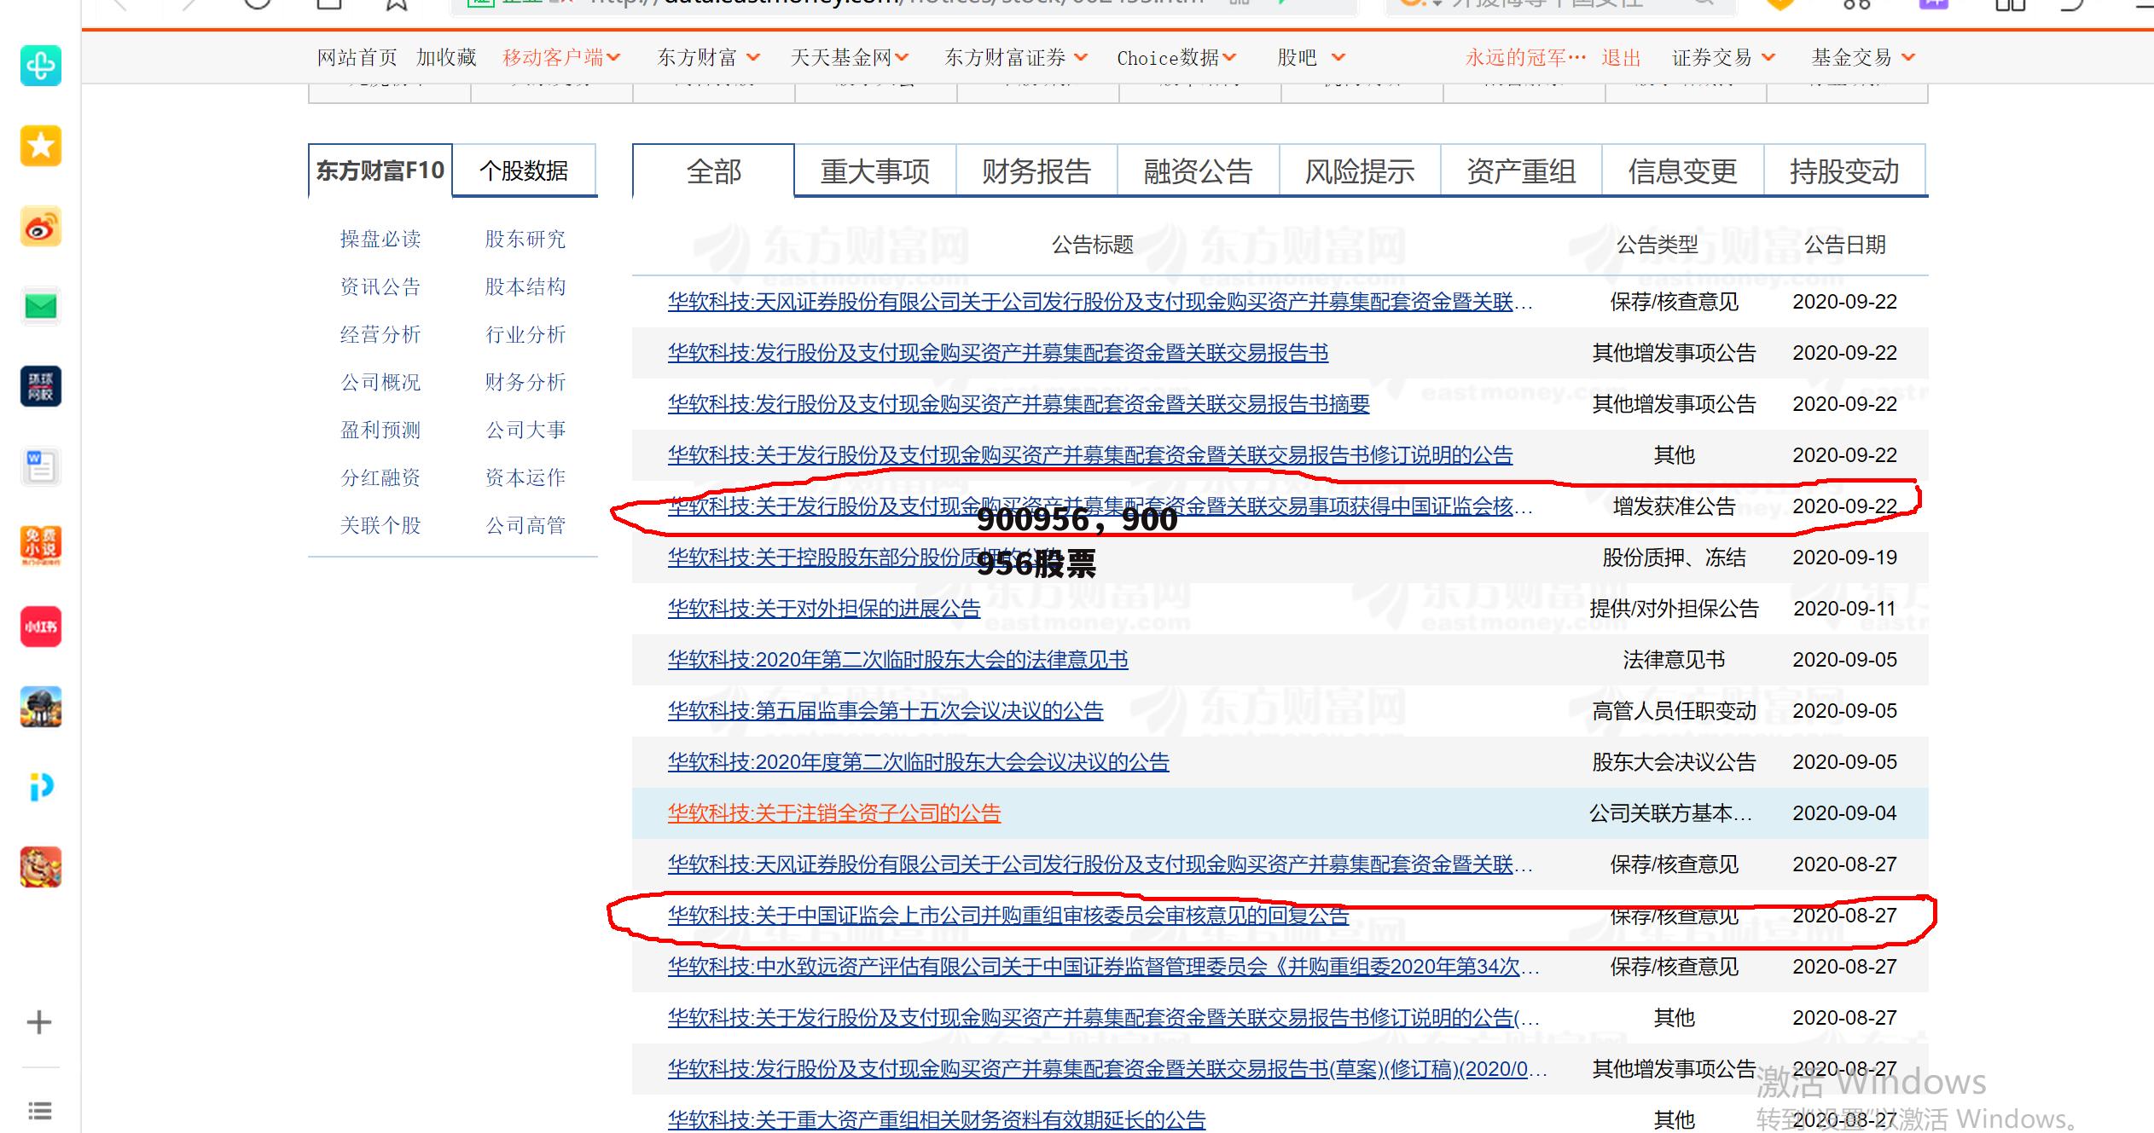Open the green mail envelope icon
This screenshot has width=2154, height=1133.
[41, 306]
